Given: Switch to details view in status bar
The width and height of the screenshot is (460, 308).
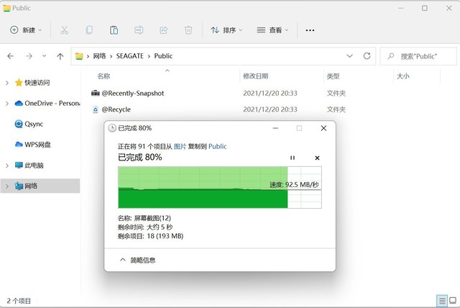Looking at the screenshot, I should 442,301.
